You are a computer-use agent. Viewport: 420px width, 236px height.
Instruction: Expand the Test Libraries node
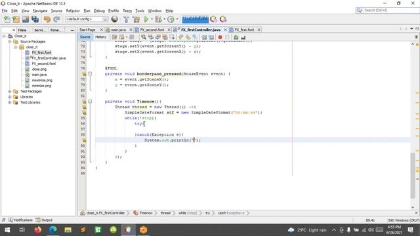10,102
